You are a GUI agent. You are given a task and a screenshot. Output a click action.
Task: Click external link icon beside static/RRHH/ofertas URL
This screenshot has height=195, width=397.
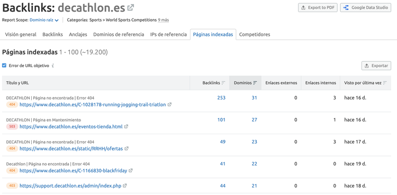[127, 148]
